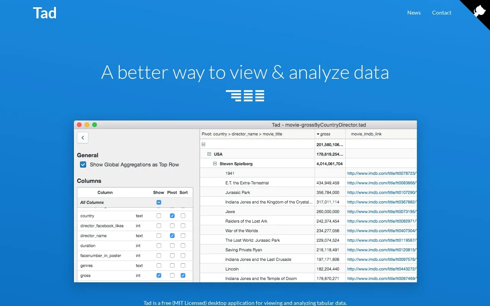Collapse the top-level root pivot row
The image size is (490, 306).
(x=204, y=145)
